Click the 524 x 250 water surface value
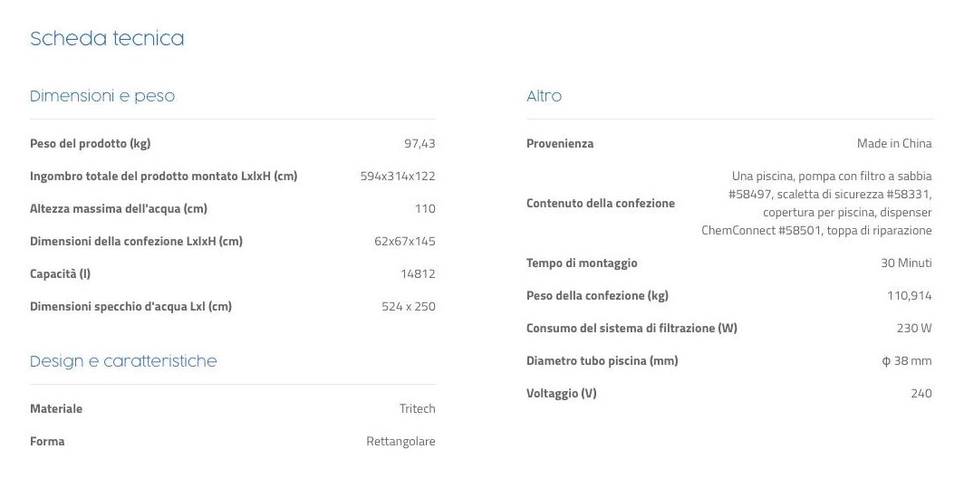Viewport: 964px width, 478px height. point(408,307)
